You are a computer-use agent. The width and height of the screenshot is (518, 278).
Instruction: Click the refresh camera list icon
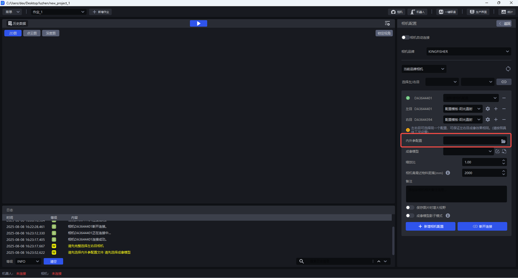pos(508,69)
